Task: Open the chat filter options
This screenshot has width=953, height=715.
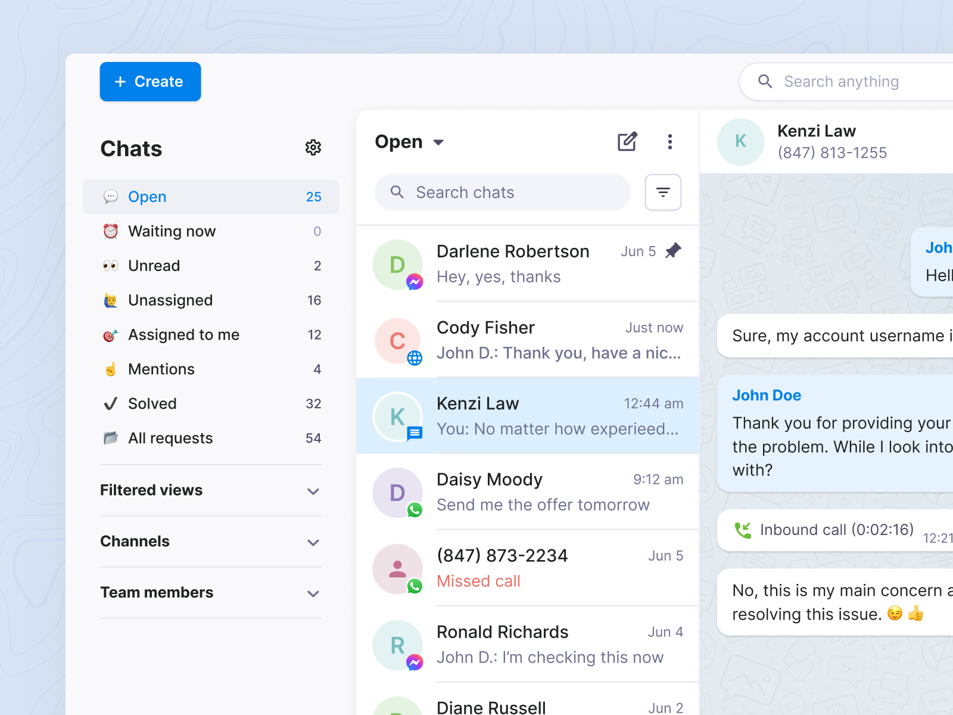Action: pyautogui.click(x=663, y=192)
